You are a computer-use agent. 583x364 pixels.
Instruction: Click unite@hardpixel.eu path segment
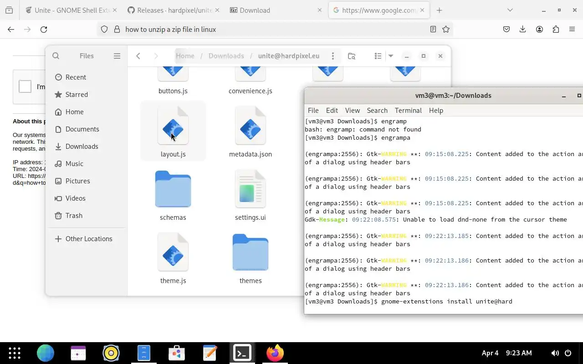289,56
